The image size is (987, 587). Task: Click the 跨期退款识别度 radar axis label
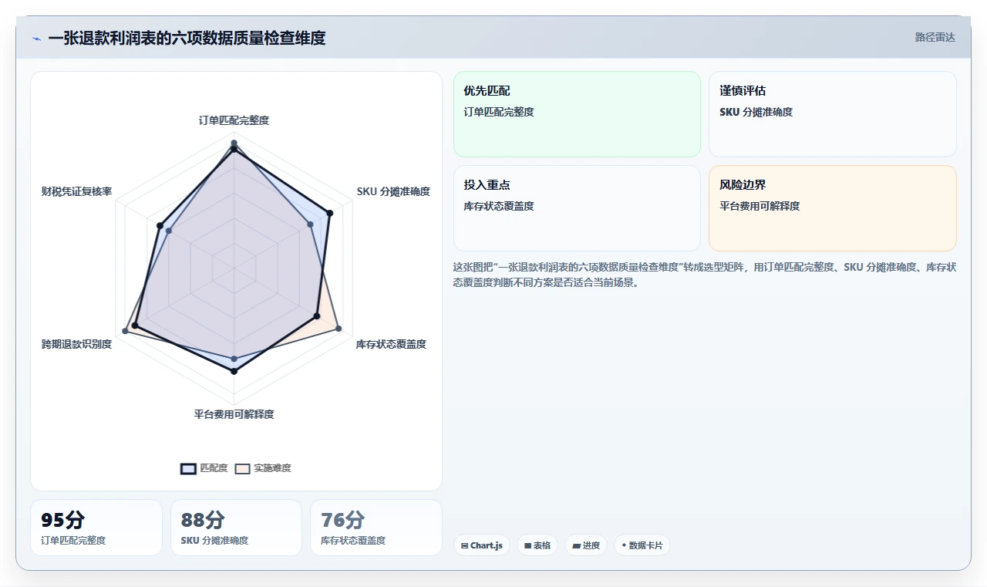77,344
